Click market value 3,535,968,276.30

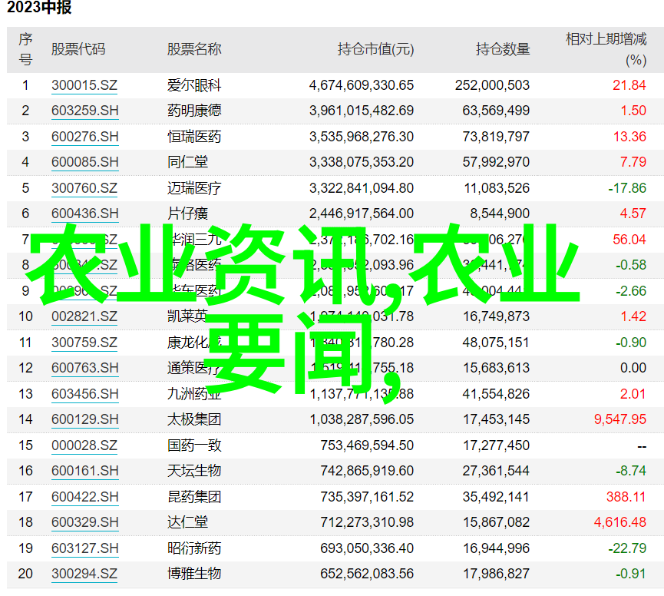pyautogui.click(x=362, y=137)
